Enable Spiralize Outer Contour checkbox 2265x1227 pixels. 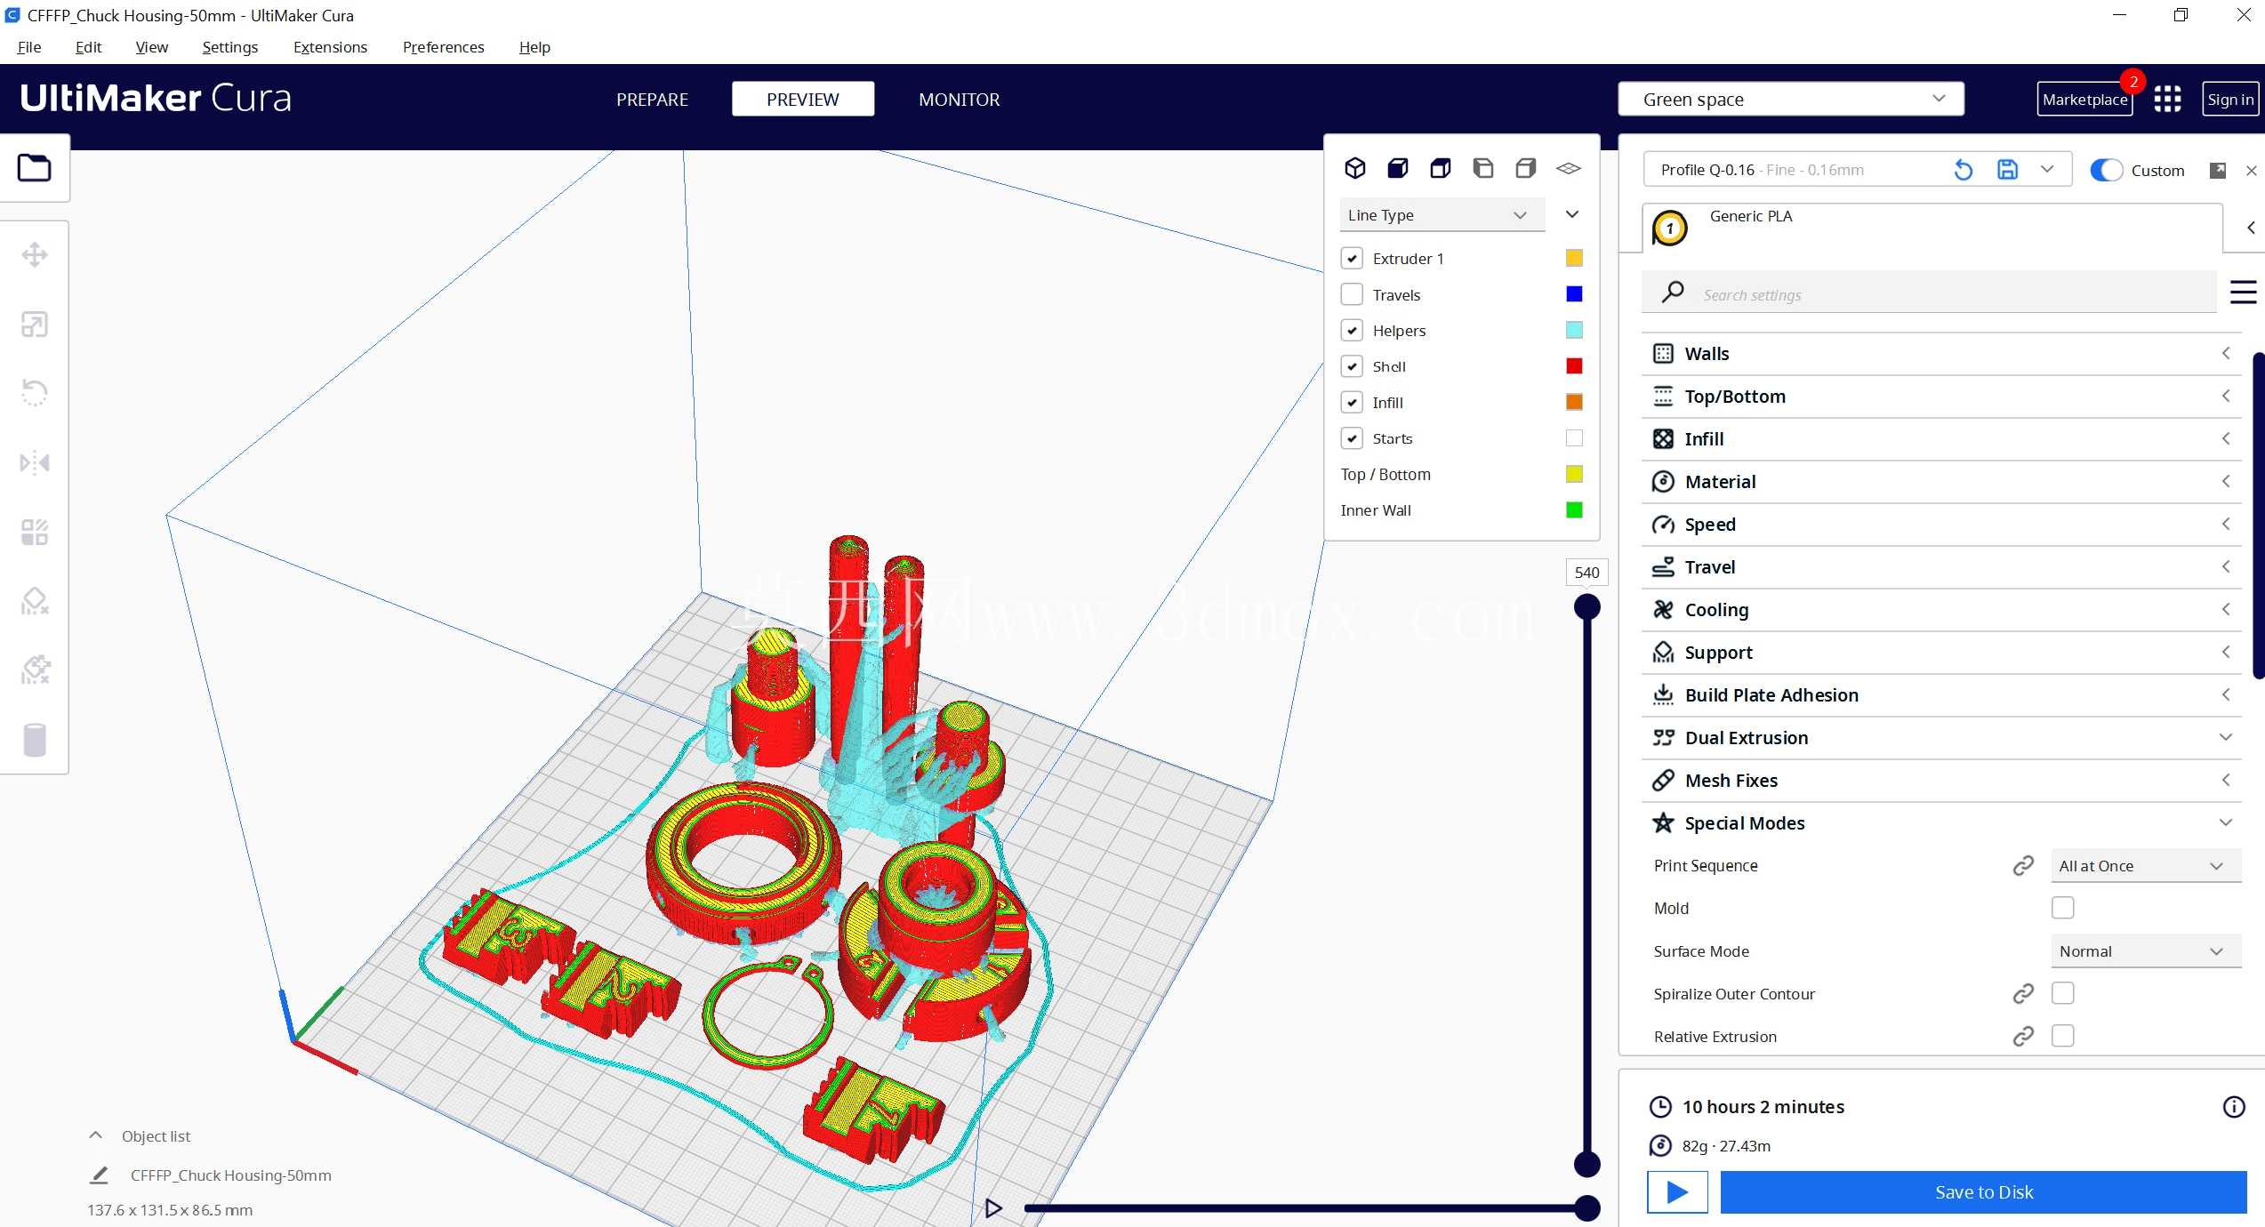(2062, 993)
